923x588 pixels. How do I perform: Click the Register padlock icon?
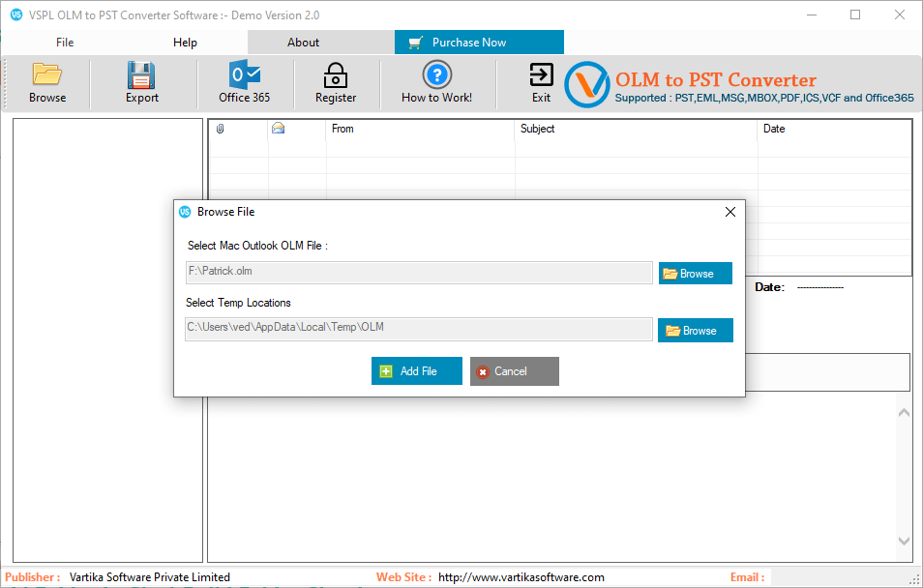(336, 75)
